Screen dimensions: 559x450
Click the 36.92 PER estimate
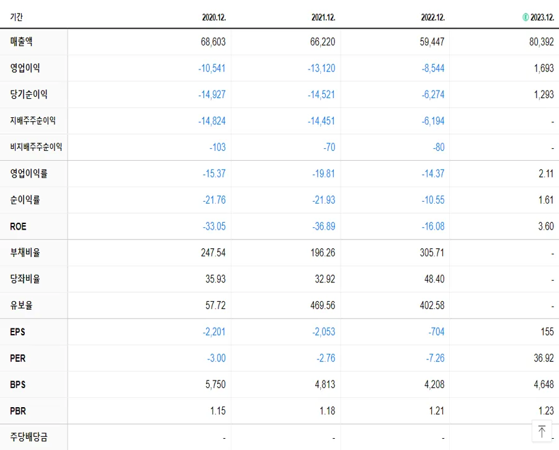(543, 358)
